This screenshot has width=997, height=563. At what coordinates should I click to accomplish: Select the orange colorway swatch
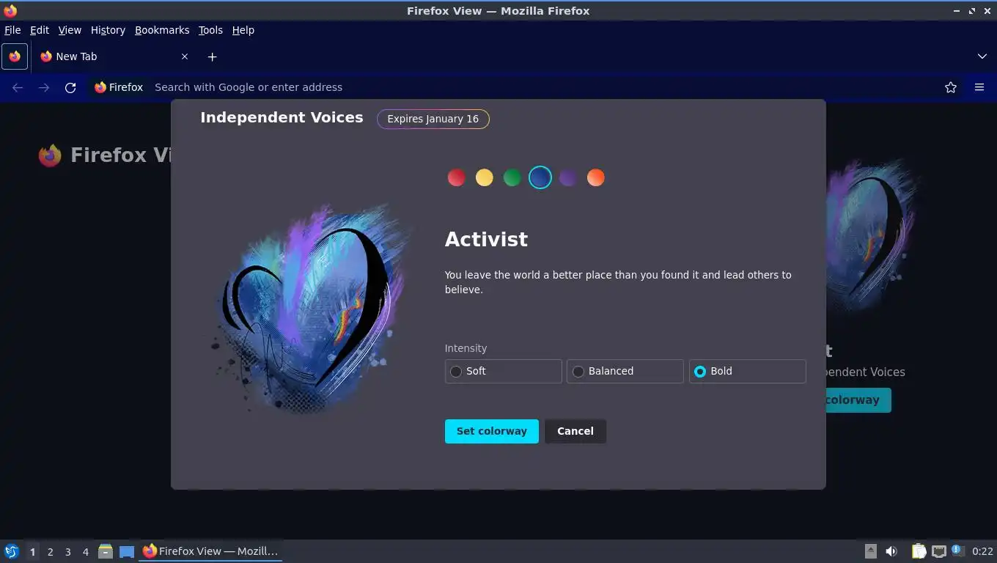(x=596, y=177)
